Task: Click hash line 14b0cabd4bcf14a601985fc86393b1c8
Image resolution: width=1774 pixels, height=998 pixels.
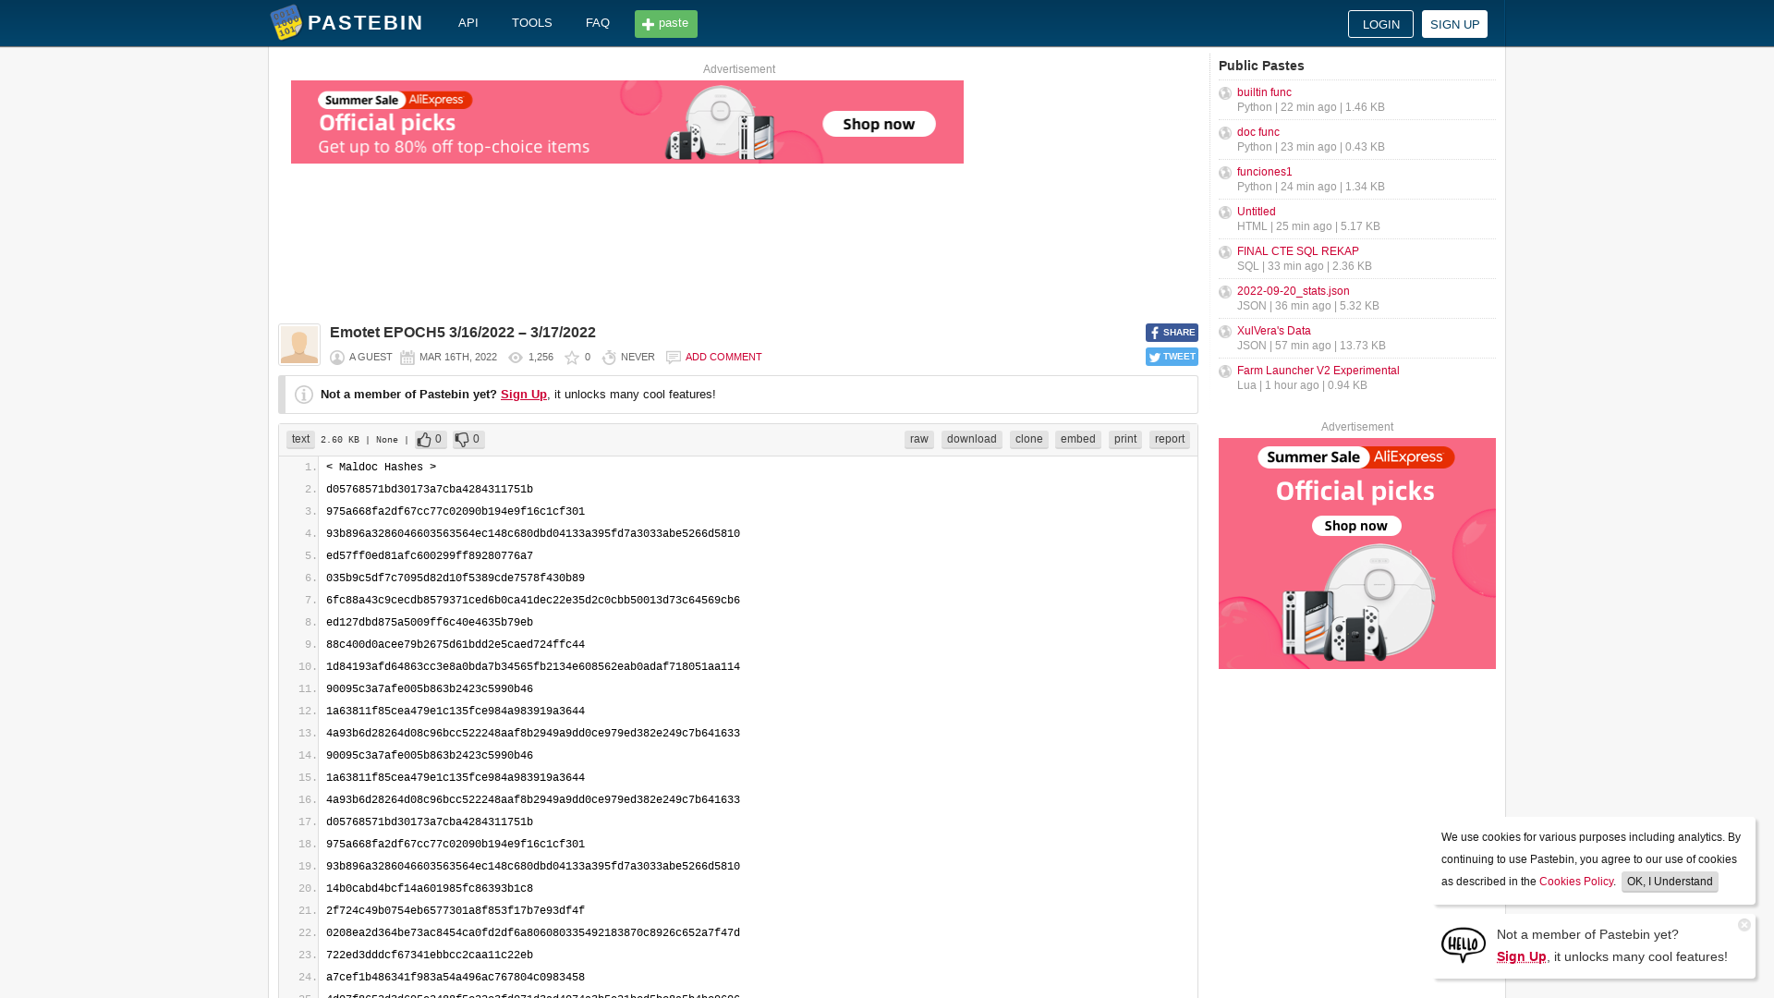Action: pos(430,889)
